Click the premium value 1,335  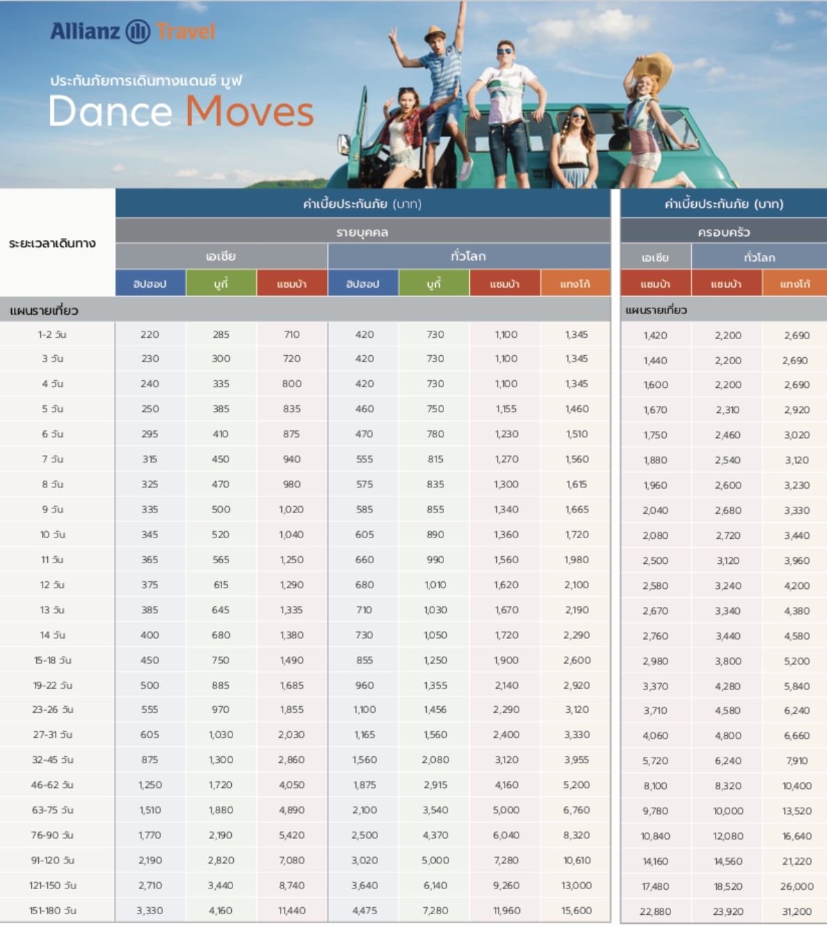tap(291, 610)
